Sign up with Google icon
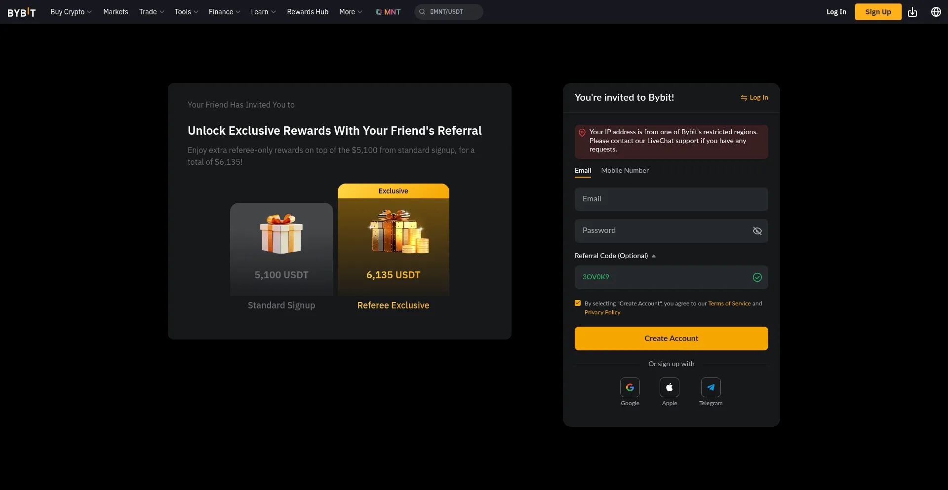 630,387
